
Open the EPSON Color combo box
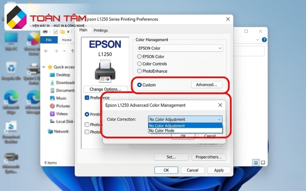(x=180, y=48)
